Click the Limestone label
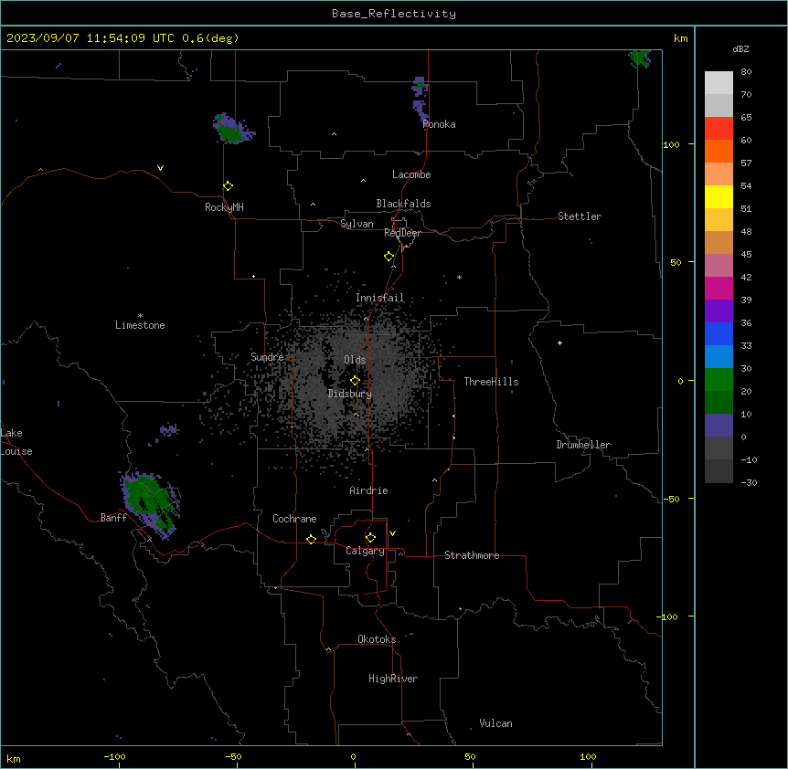The image size is (788, 769). tap(140, 325)
